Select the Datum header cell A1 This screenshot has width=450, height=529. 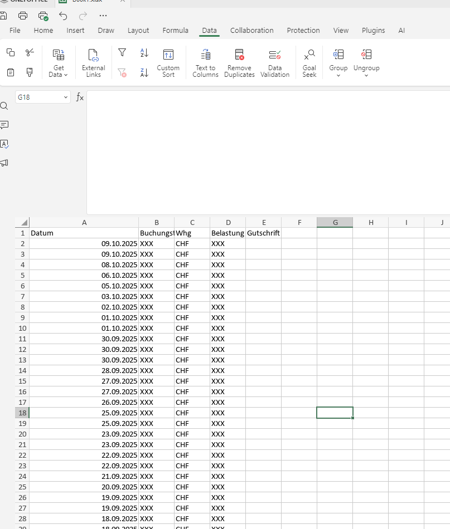tap(84, 233)
